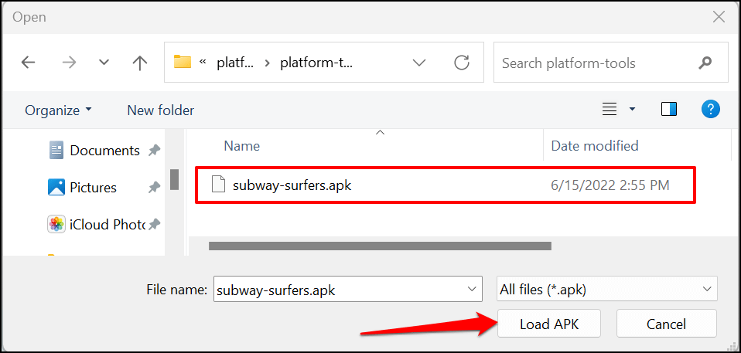
Task: Open the file type filter dropdown
Action: pos(706,290)
